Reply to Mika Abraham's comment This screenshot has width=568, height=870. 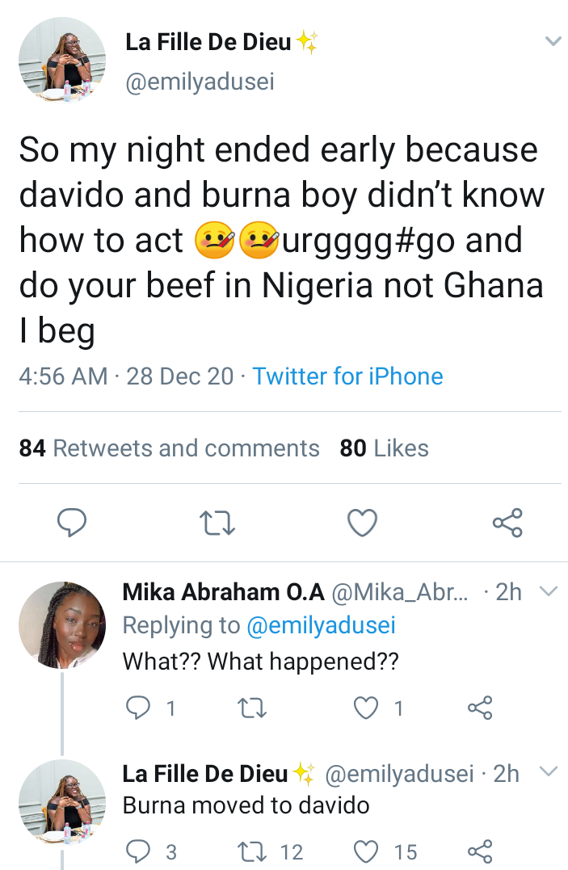141,708
